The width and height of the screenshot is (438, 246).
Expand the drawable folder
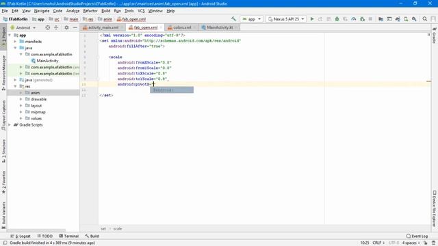(21, 99)
